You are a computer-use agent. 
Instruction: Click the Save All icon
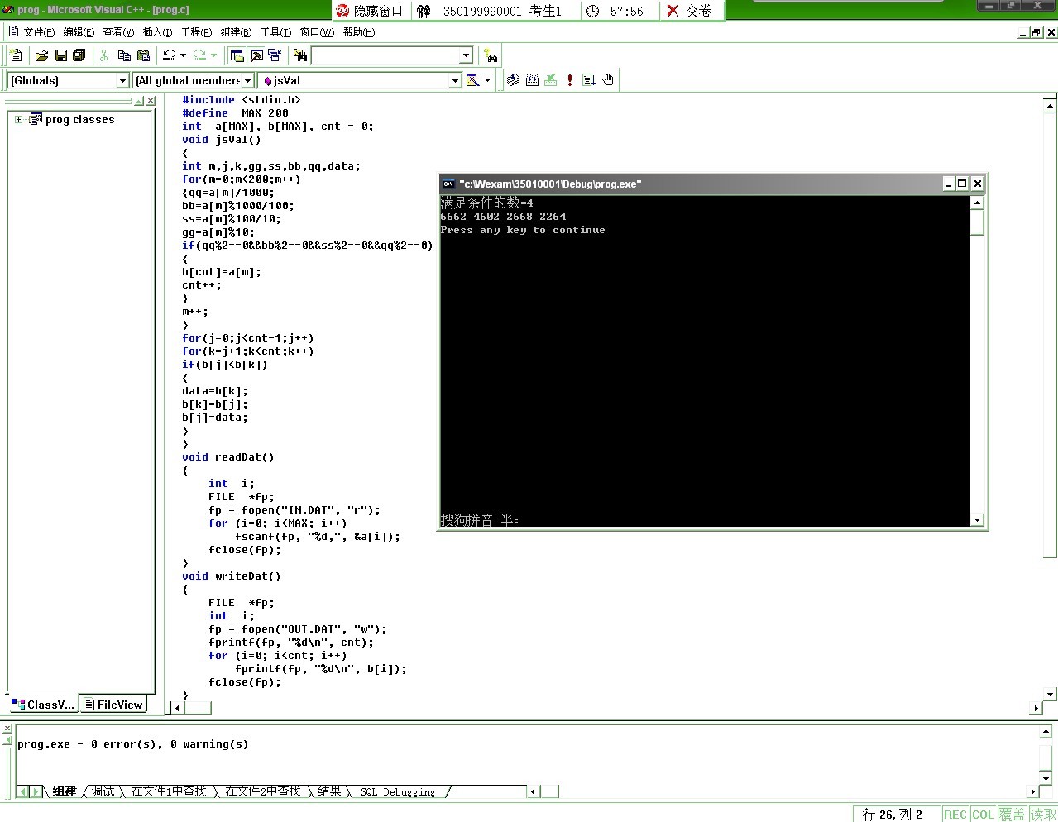click(x=79, y=55)
